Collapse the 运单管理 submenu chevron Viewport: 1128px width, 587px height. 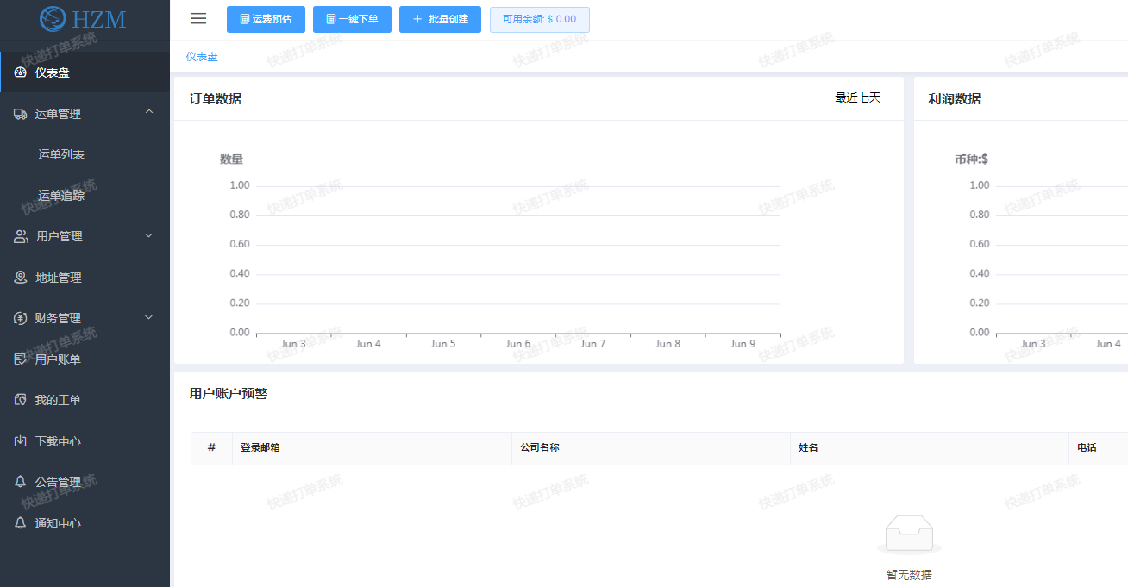[x=149, y=112]
